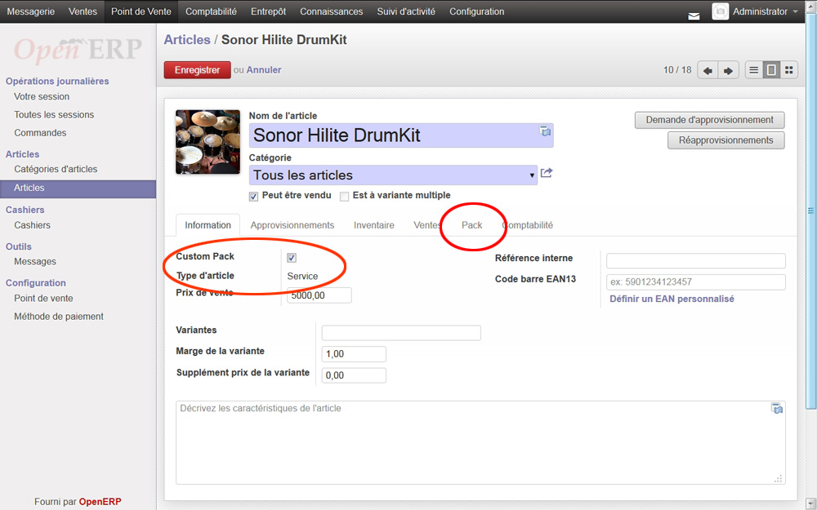Switch to the Inventaire tab
This screenshot has height=510, width=817.
374,225
